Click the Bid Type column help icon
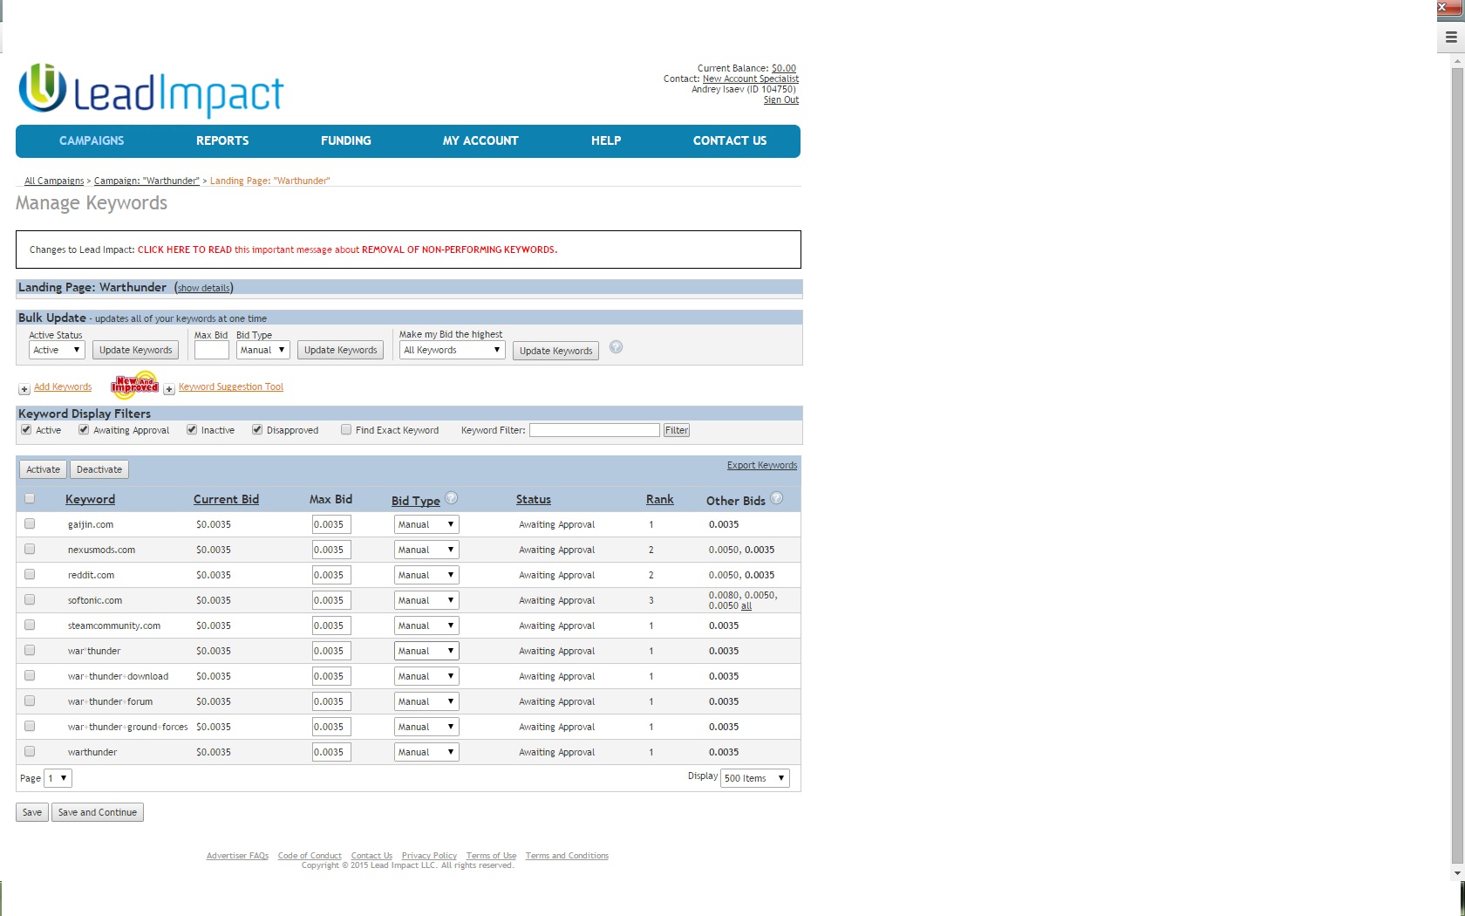The height and width of the screenshot is (916, 1465). coord(451,498)
